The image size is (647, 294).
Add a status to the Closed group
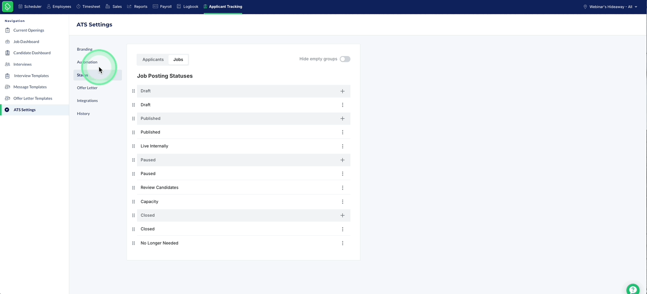point(342,216)
